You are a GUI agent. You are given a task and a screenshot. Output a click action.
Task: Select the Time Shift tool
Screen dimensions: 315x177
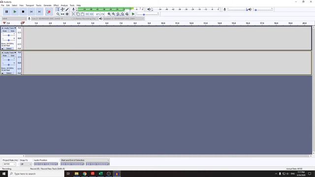63,14
